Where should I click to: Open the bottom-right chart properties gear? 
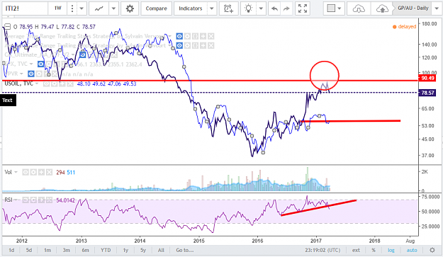tap(432, 250)
